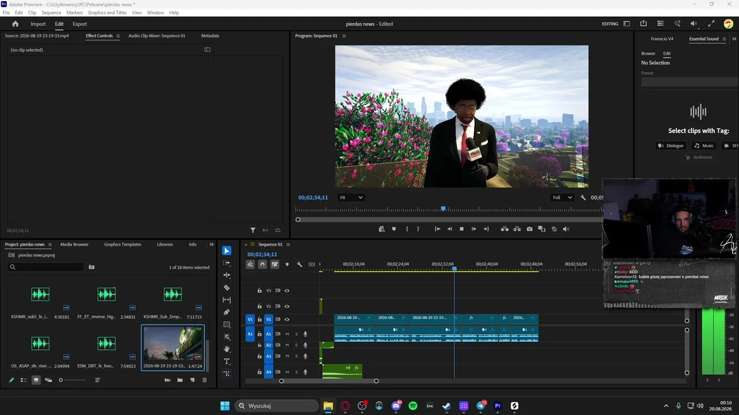Open the Program monitor panel menu

point(344,36)
